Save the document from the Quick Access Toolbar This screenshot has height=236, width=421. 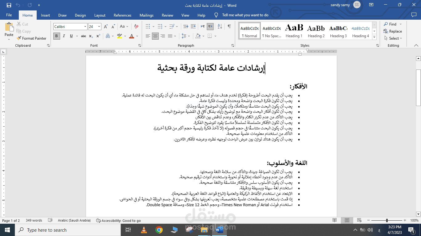click(x=9, y=5)
